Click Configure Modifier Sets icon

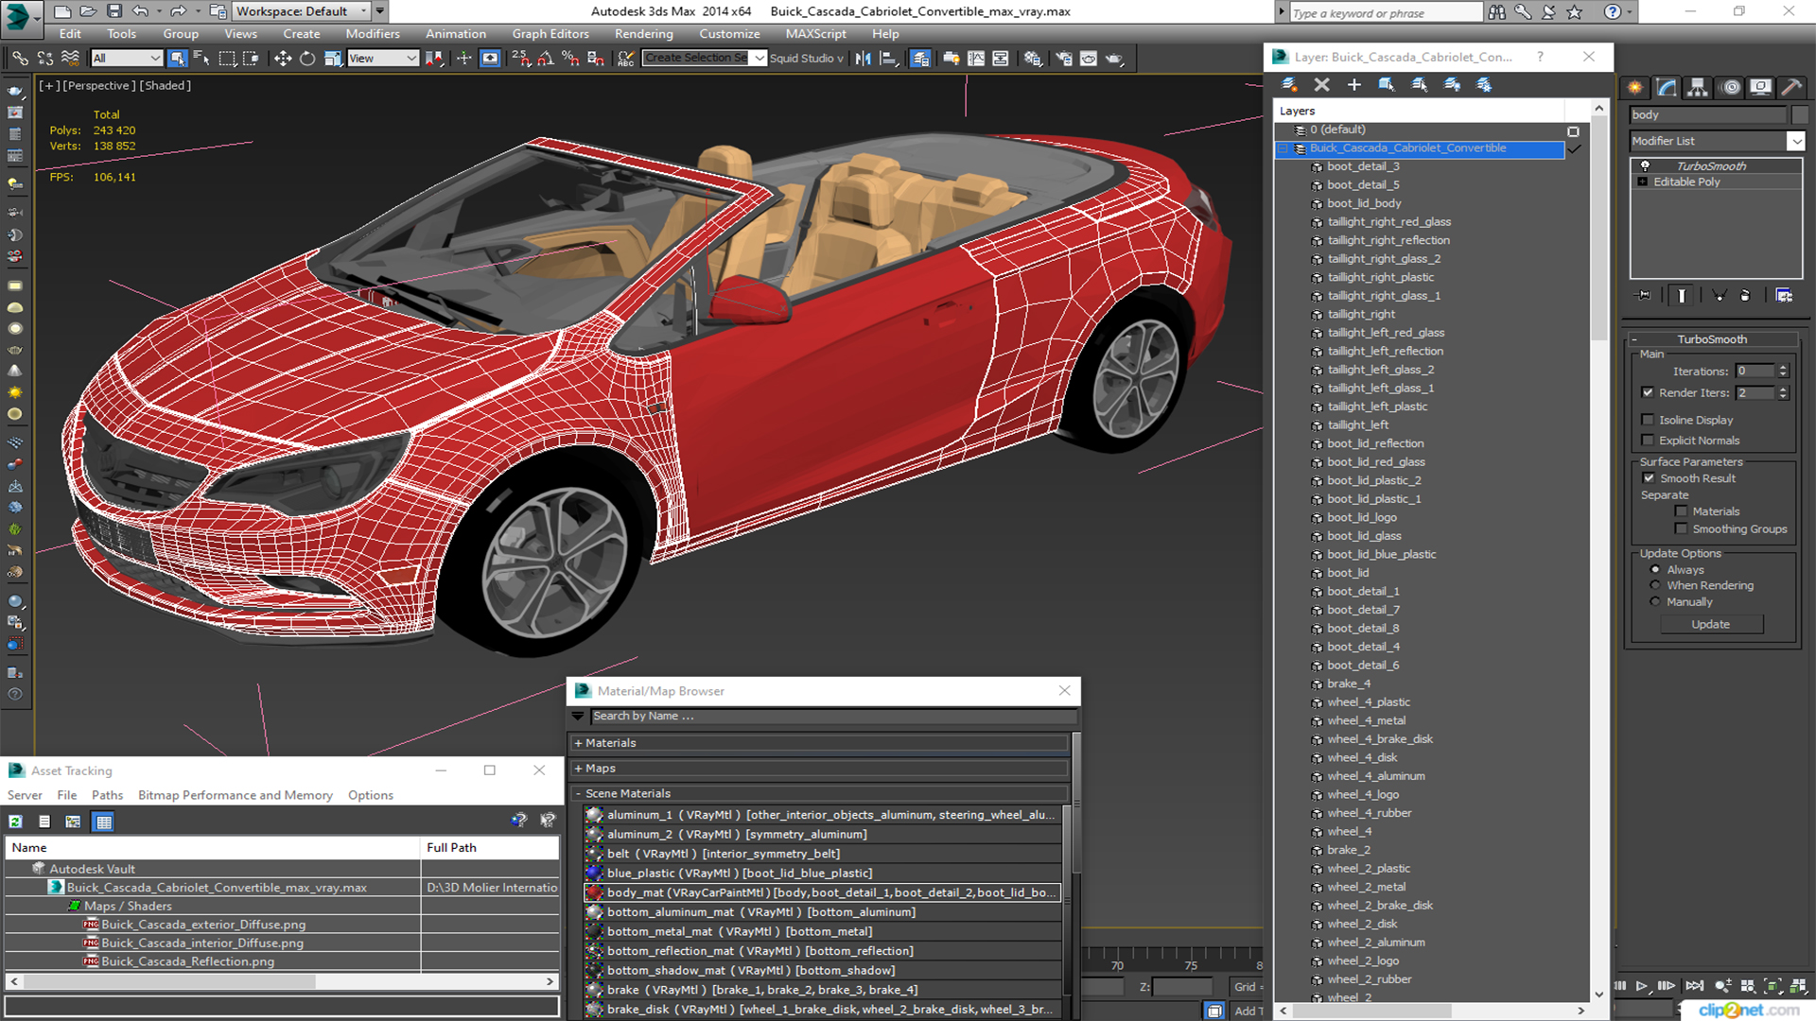(x=1784, y=296)
